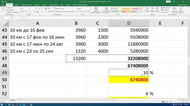The width and height of the screenshot is (190, 106).
Task: Click the 'Что вы хотите сделать?' search box
Action: tap(80, 5)
